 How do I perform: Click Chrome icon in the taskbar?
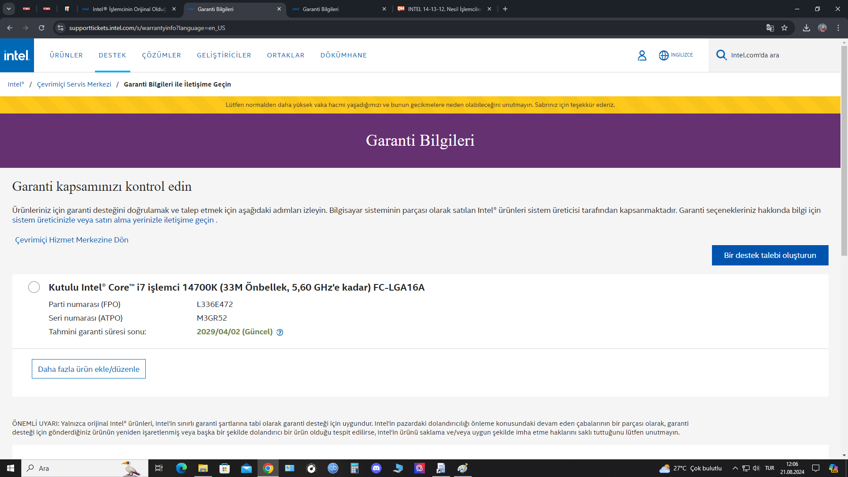tap(268, 468)
